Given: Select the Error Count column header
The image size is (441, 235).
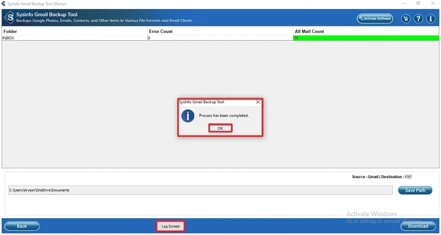Looking at the screenshot, I should pyautogui.click(x=220, y=31).
